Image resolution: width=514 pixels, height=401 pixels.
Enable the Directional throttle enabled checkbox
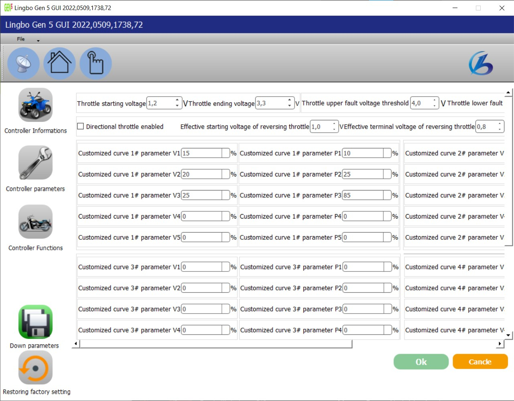click(81, 126)
